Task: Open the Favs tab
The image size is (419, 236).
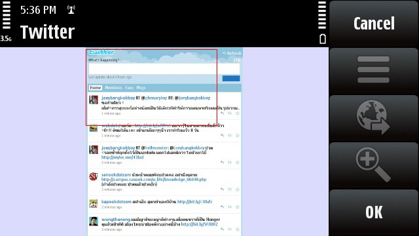Action: (x=130, y=87)
